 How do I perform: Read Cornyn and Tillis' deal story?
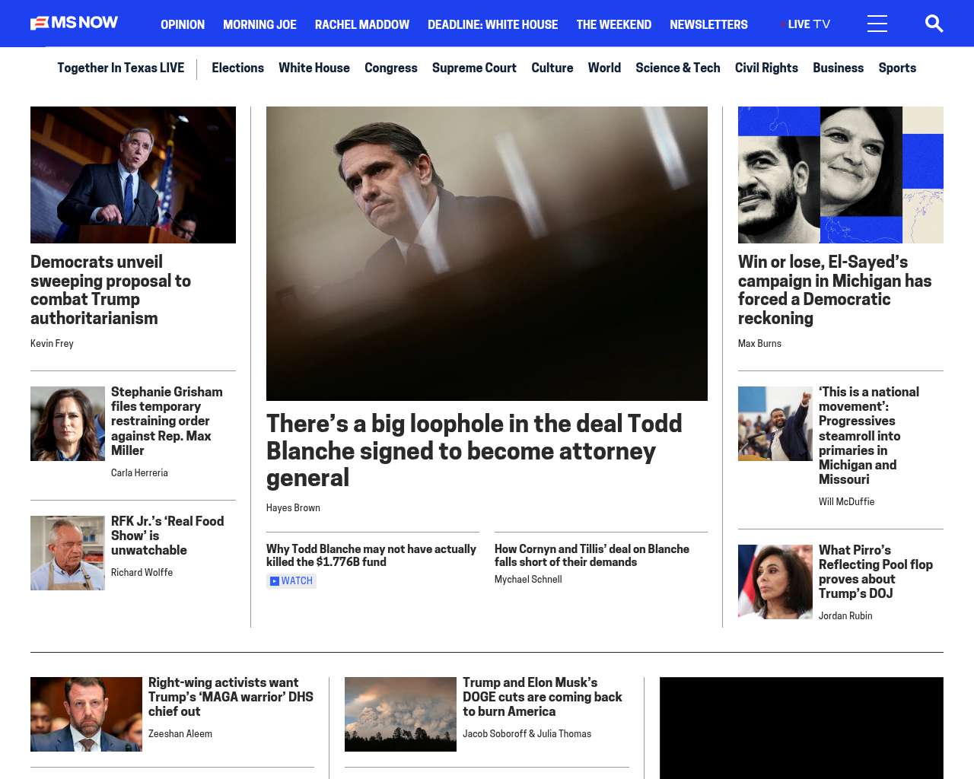pos(592,555)
